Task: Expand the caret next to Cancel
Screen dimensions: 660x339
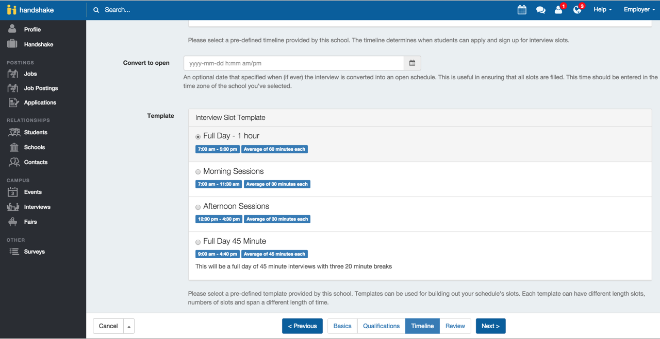Action: 129,326
